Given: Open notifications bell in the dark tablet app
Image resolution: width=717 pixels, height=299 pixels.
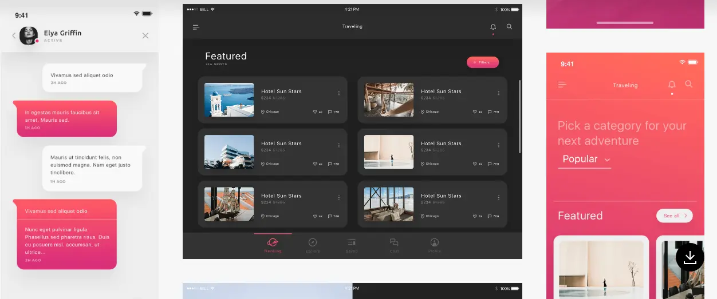Looking at the screenshot, I should pos(493,27).
